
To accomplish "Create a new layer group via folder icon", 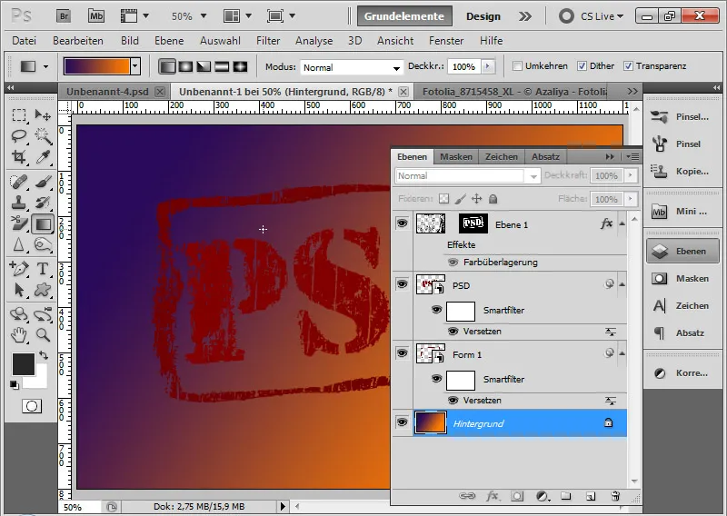I will click(565, 496).
